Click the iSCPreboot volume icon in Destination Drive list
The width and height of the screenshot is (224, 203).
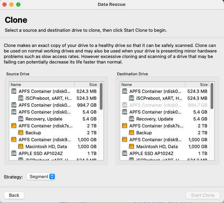tap(132, 98)
